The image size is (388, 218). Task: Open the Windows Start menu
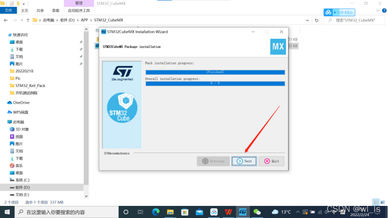click(x=7, y=212)
